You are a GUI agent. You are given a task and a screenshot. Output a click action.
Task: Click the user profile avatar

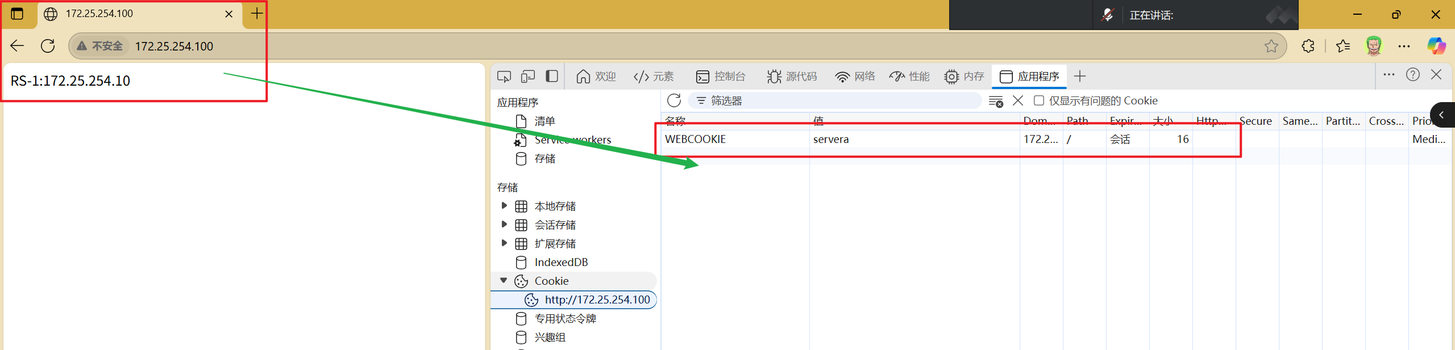point(1374,46)
